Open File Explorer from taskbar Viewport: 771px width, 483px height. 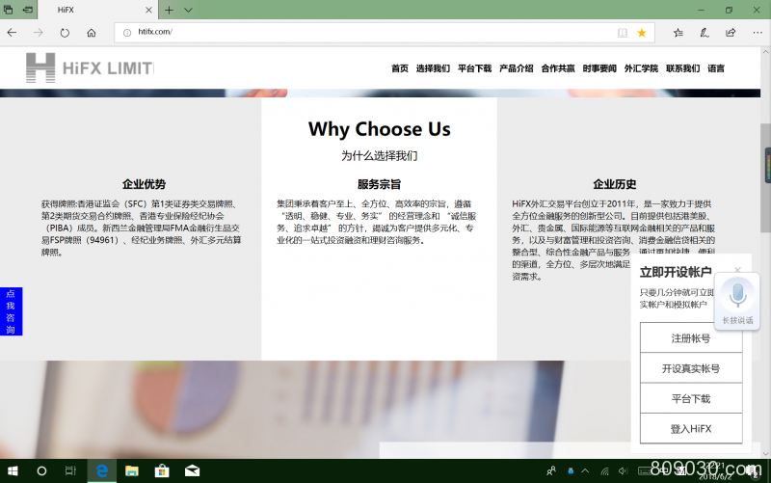pos(132,471)
